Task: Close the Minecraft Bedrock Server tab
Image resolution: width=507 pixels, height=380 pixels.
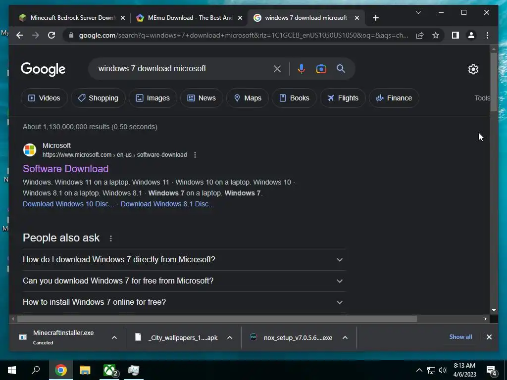Action: 123,18
